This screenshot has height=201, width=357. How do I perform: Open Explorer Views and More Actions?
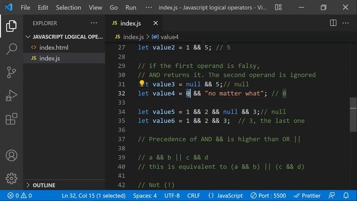click(94, 23)
